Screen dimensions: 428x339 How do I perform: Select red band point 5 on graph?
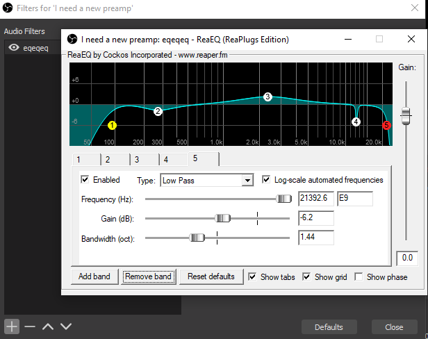386,125
